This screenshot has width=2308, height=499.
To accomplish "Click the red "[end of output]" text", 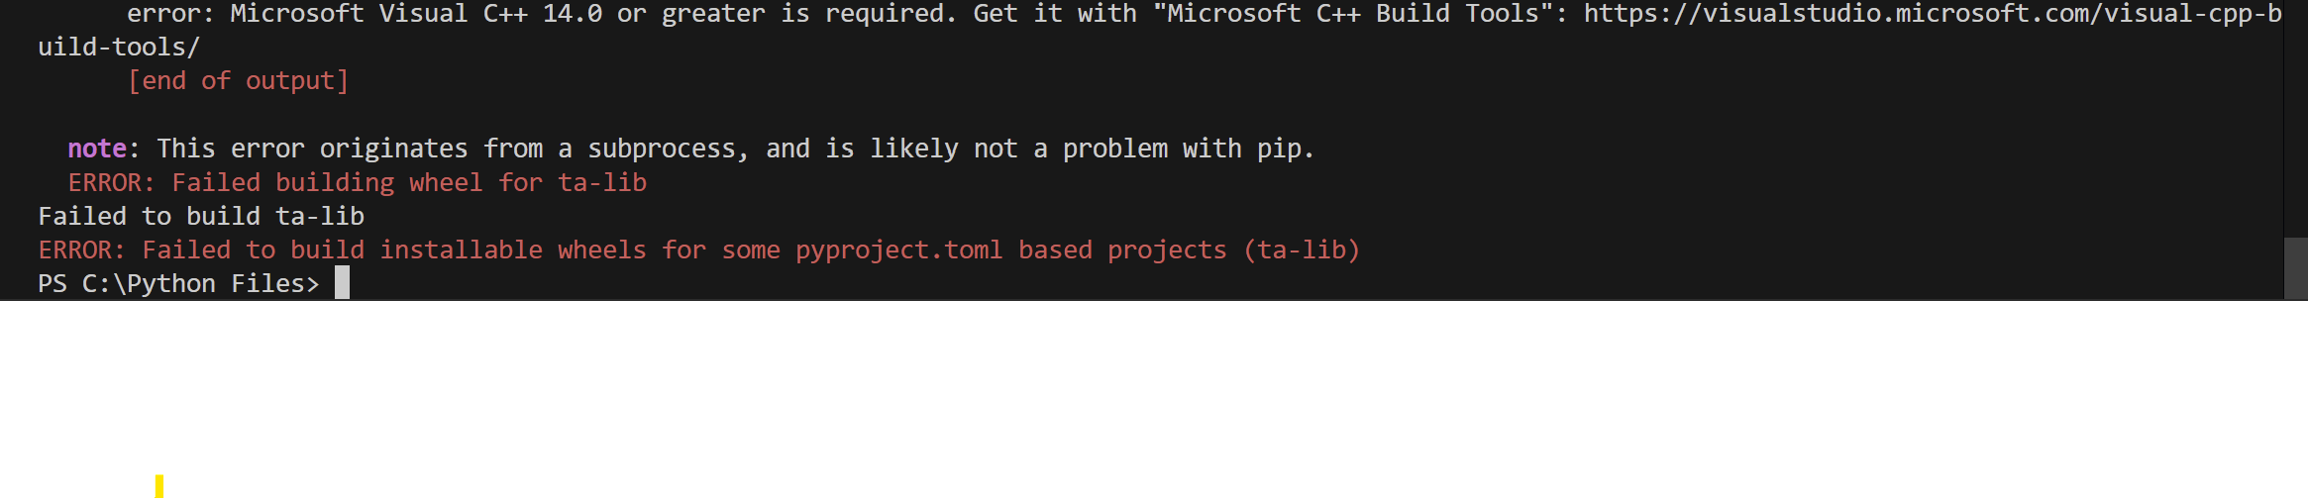I will (x=238, y=81).
